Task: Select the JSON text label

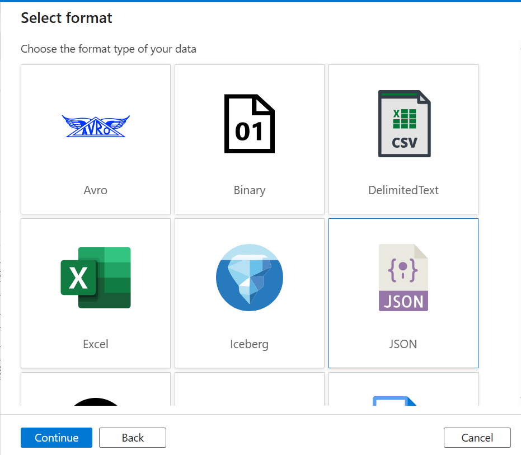Action: [403, 344]
